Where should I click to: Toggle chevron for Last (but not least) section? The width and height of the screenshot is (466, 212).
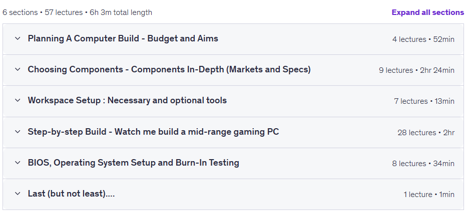pos(18,194)
